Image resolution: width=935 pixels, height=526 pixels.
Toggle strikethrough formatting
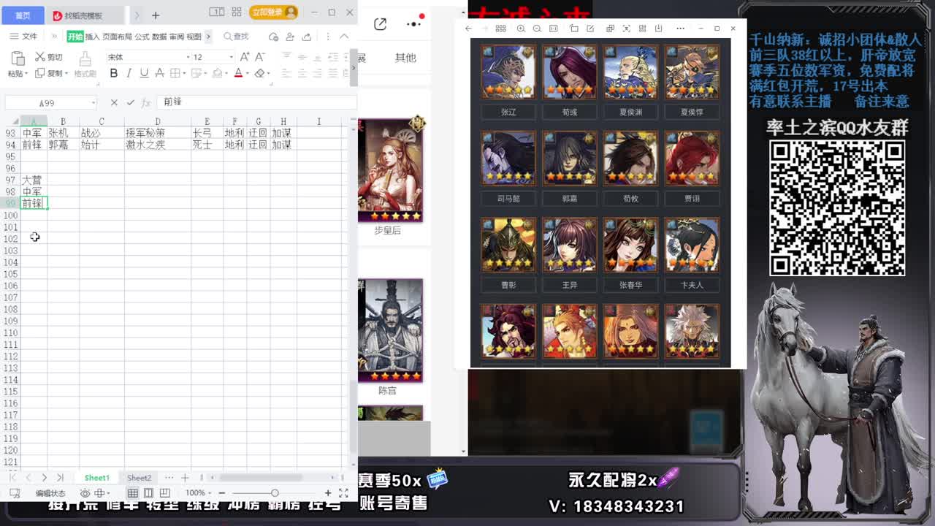click(x=159, y=73)
